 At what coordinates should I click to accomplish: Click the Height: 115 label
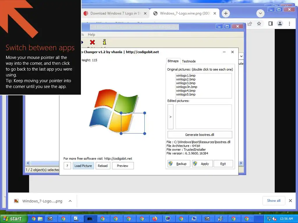tap(89, 60)
